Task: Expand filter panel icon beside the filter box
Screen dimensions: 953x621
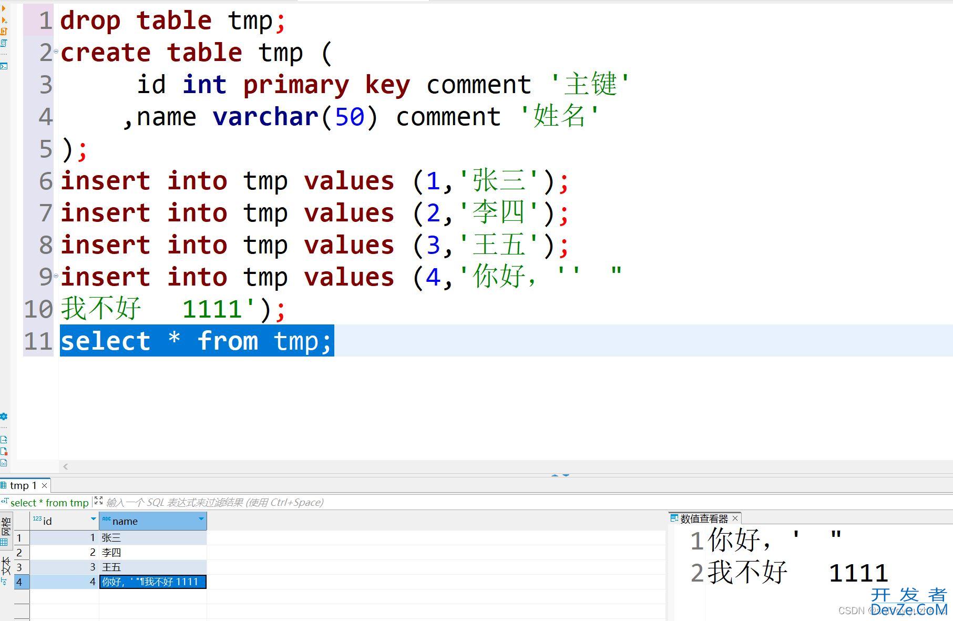Action: 98,501
